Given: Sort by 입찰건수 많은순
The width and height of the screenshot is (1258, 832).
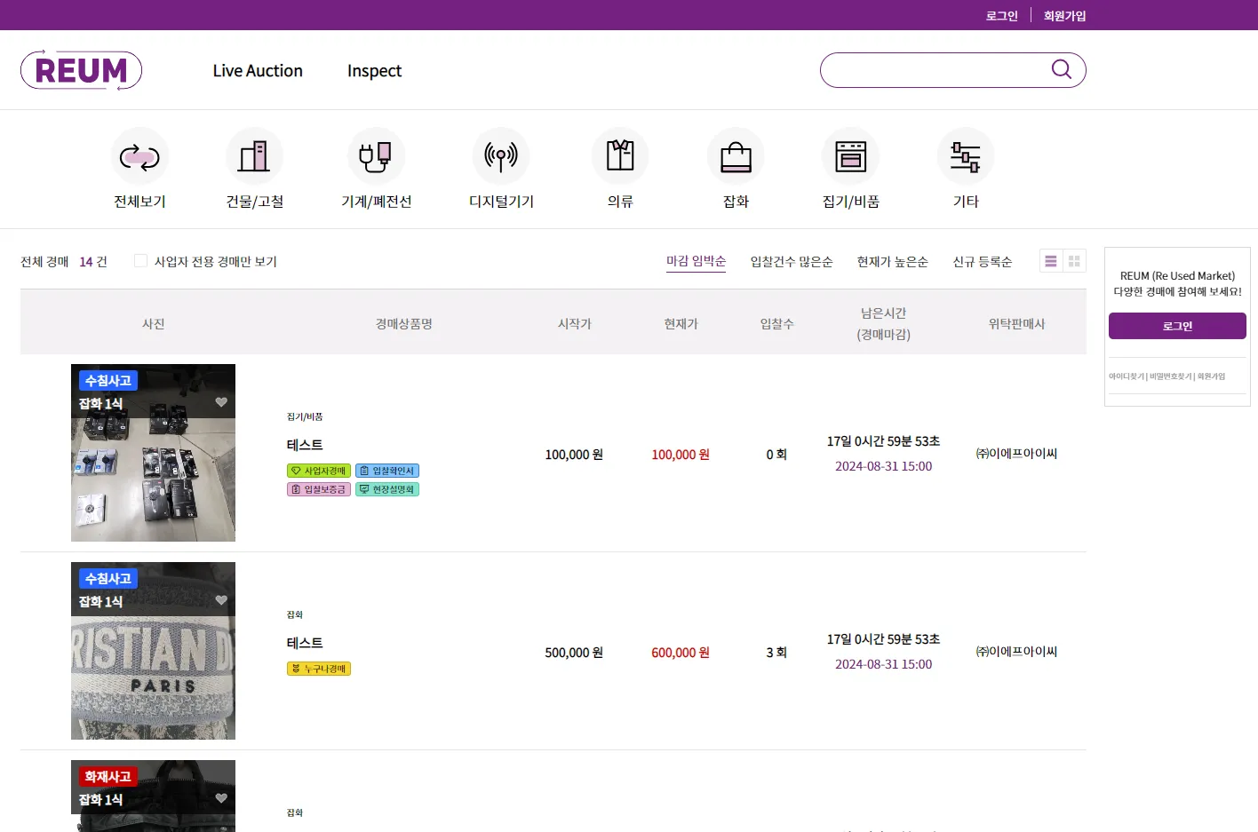Looking at the screenshot, I should pyautogui.click(x=792, y=262).
